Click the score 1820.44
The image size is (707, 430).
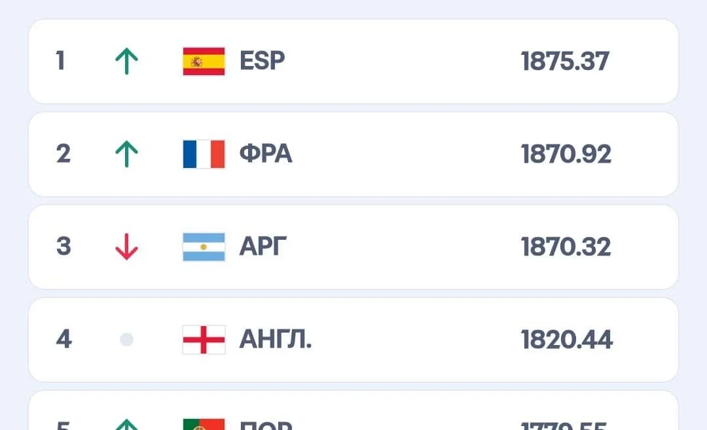tap(566, 340)
